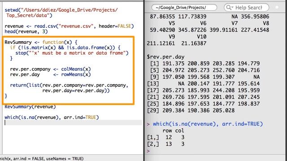Click the NA on the [9] console row
The height and width of the screenshot is (161, 287).
pyautogui.click(x=257, y=77)
